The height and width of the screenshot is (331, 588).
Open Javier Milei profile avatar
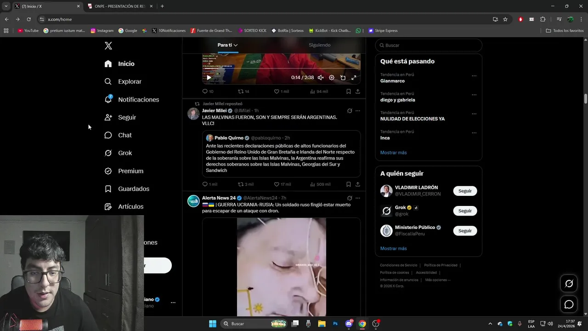pos(193,114)
